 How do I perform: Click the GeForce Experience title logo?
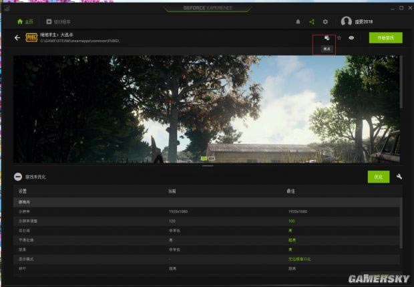pos(208,8)
